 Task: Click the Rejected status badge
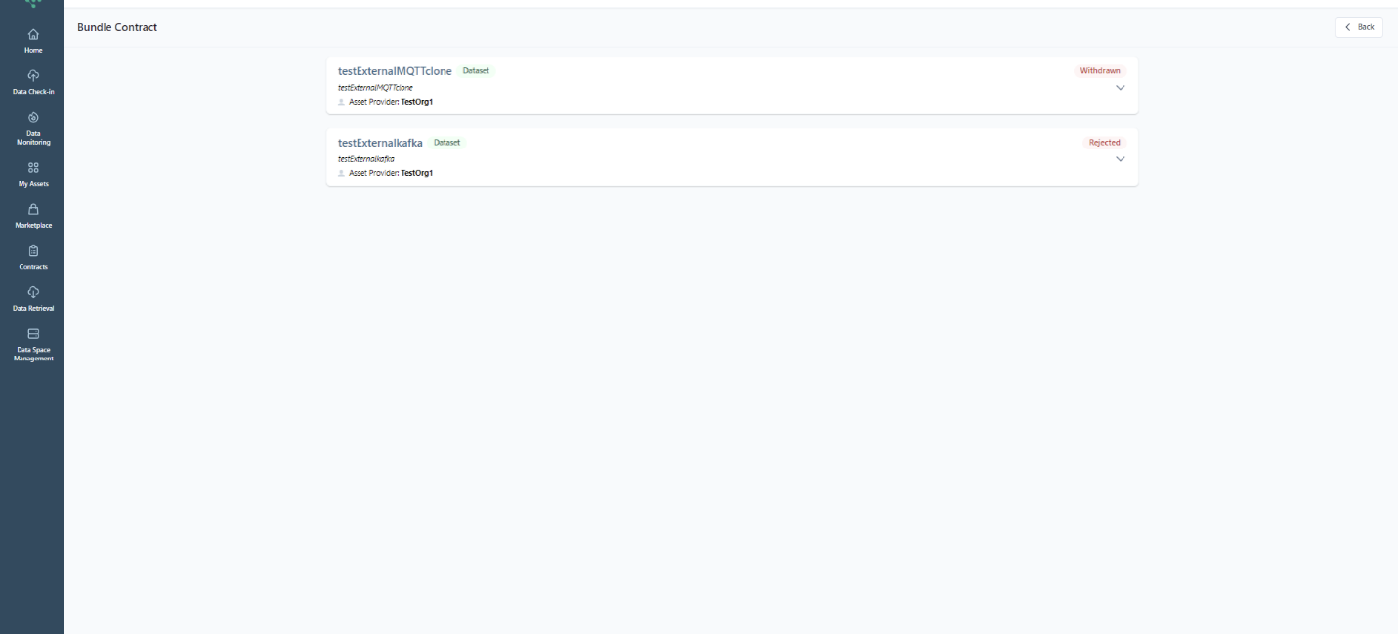[x=1105, y=143]
